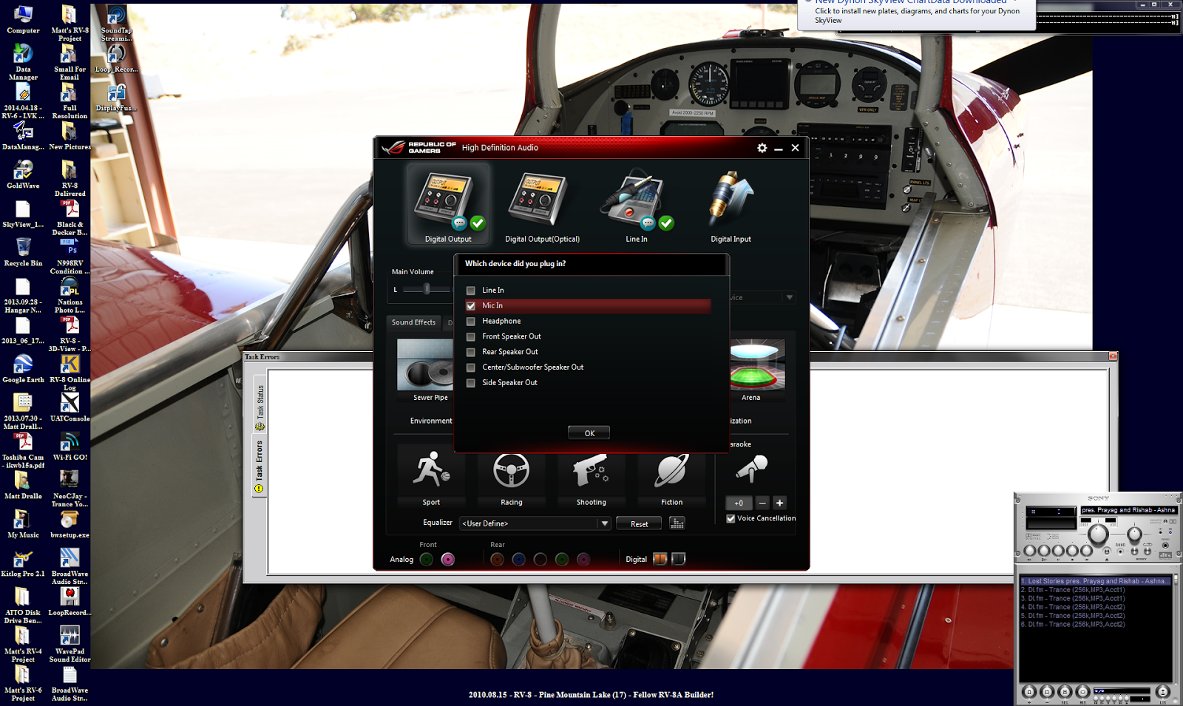Enable the Headphone checkbox

point(471,321)
